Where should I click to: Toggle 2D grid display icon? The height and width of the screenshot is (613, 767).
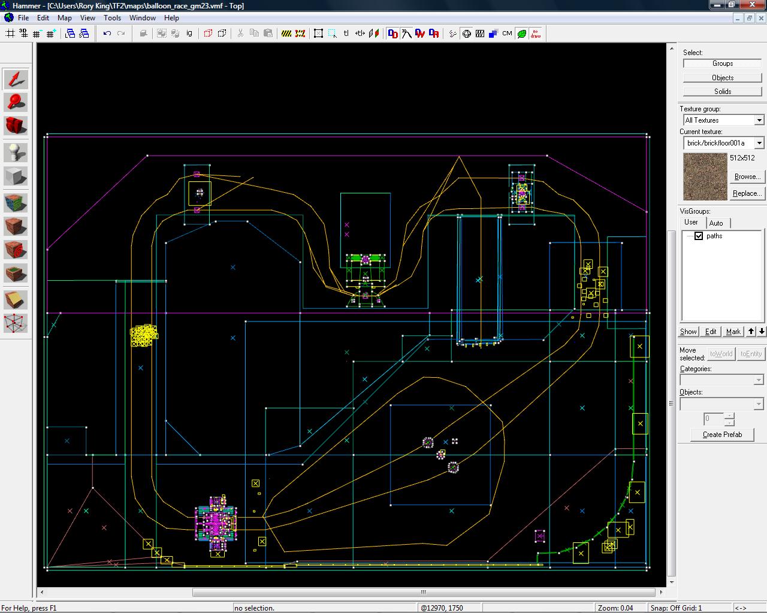click(x=10, y=34)
